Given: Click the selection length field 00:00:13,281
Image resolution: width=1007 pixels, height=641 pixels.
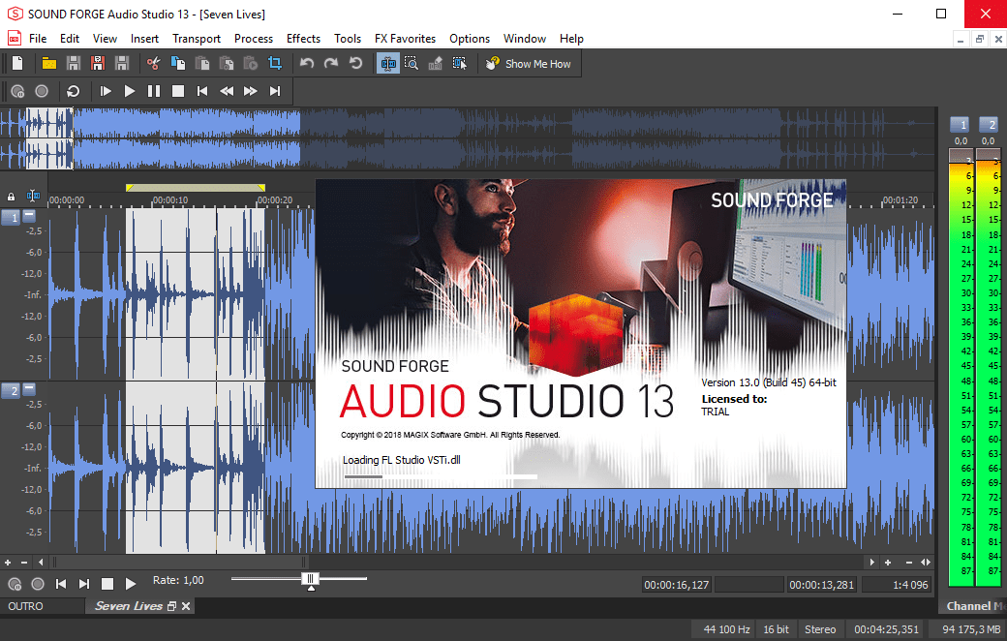Looking at the screenshot, I should click(x=821, y=585).
